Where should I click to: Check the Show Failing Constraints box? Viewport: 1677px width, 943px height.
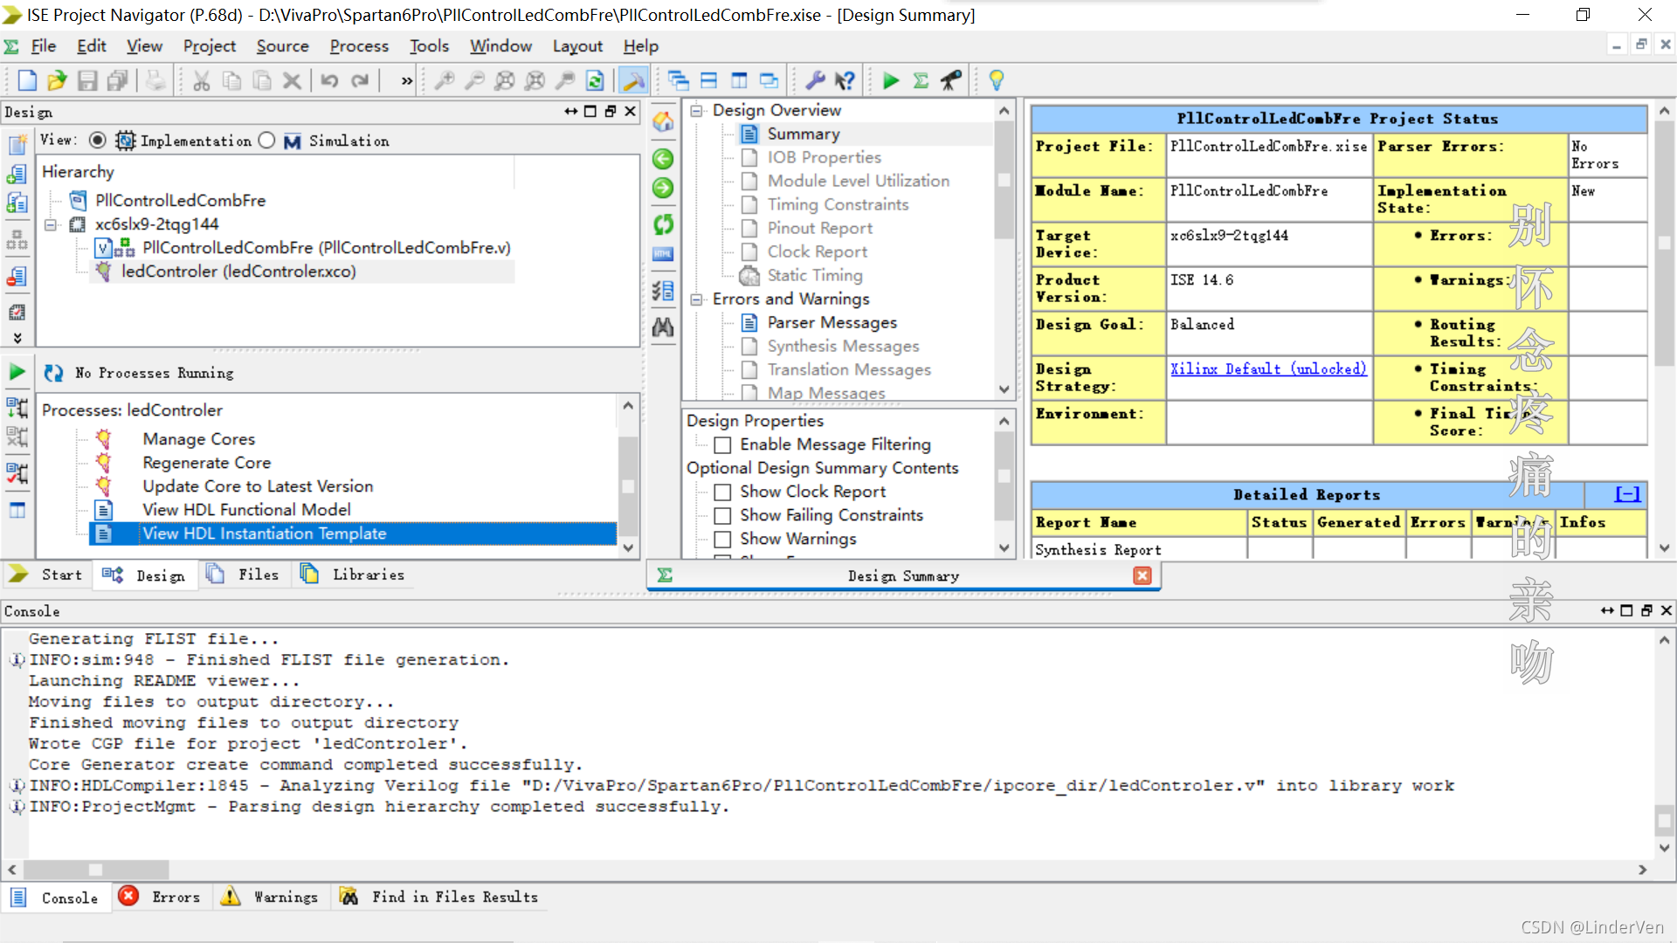point(722,516)
